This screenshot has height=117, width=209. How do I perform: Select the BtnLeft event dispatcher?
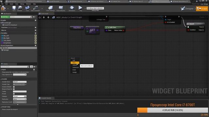[x=18, y=48]
